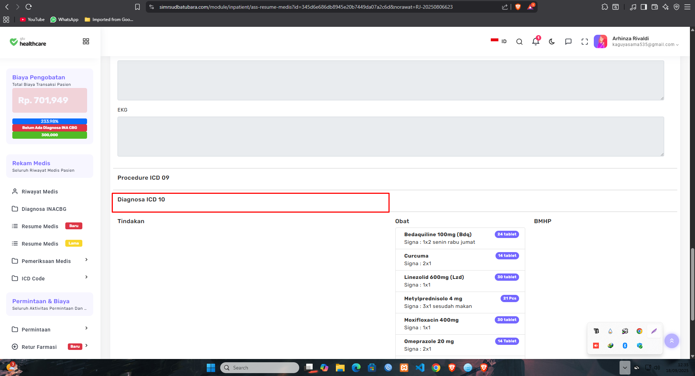Viewport: 695px width, 376px height.
Task: Collapse the hidden tray icons chevron
Action: coord(625,368)
